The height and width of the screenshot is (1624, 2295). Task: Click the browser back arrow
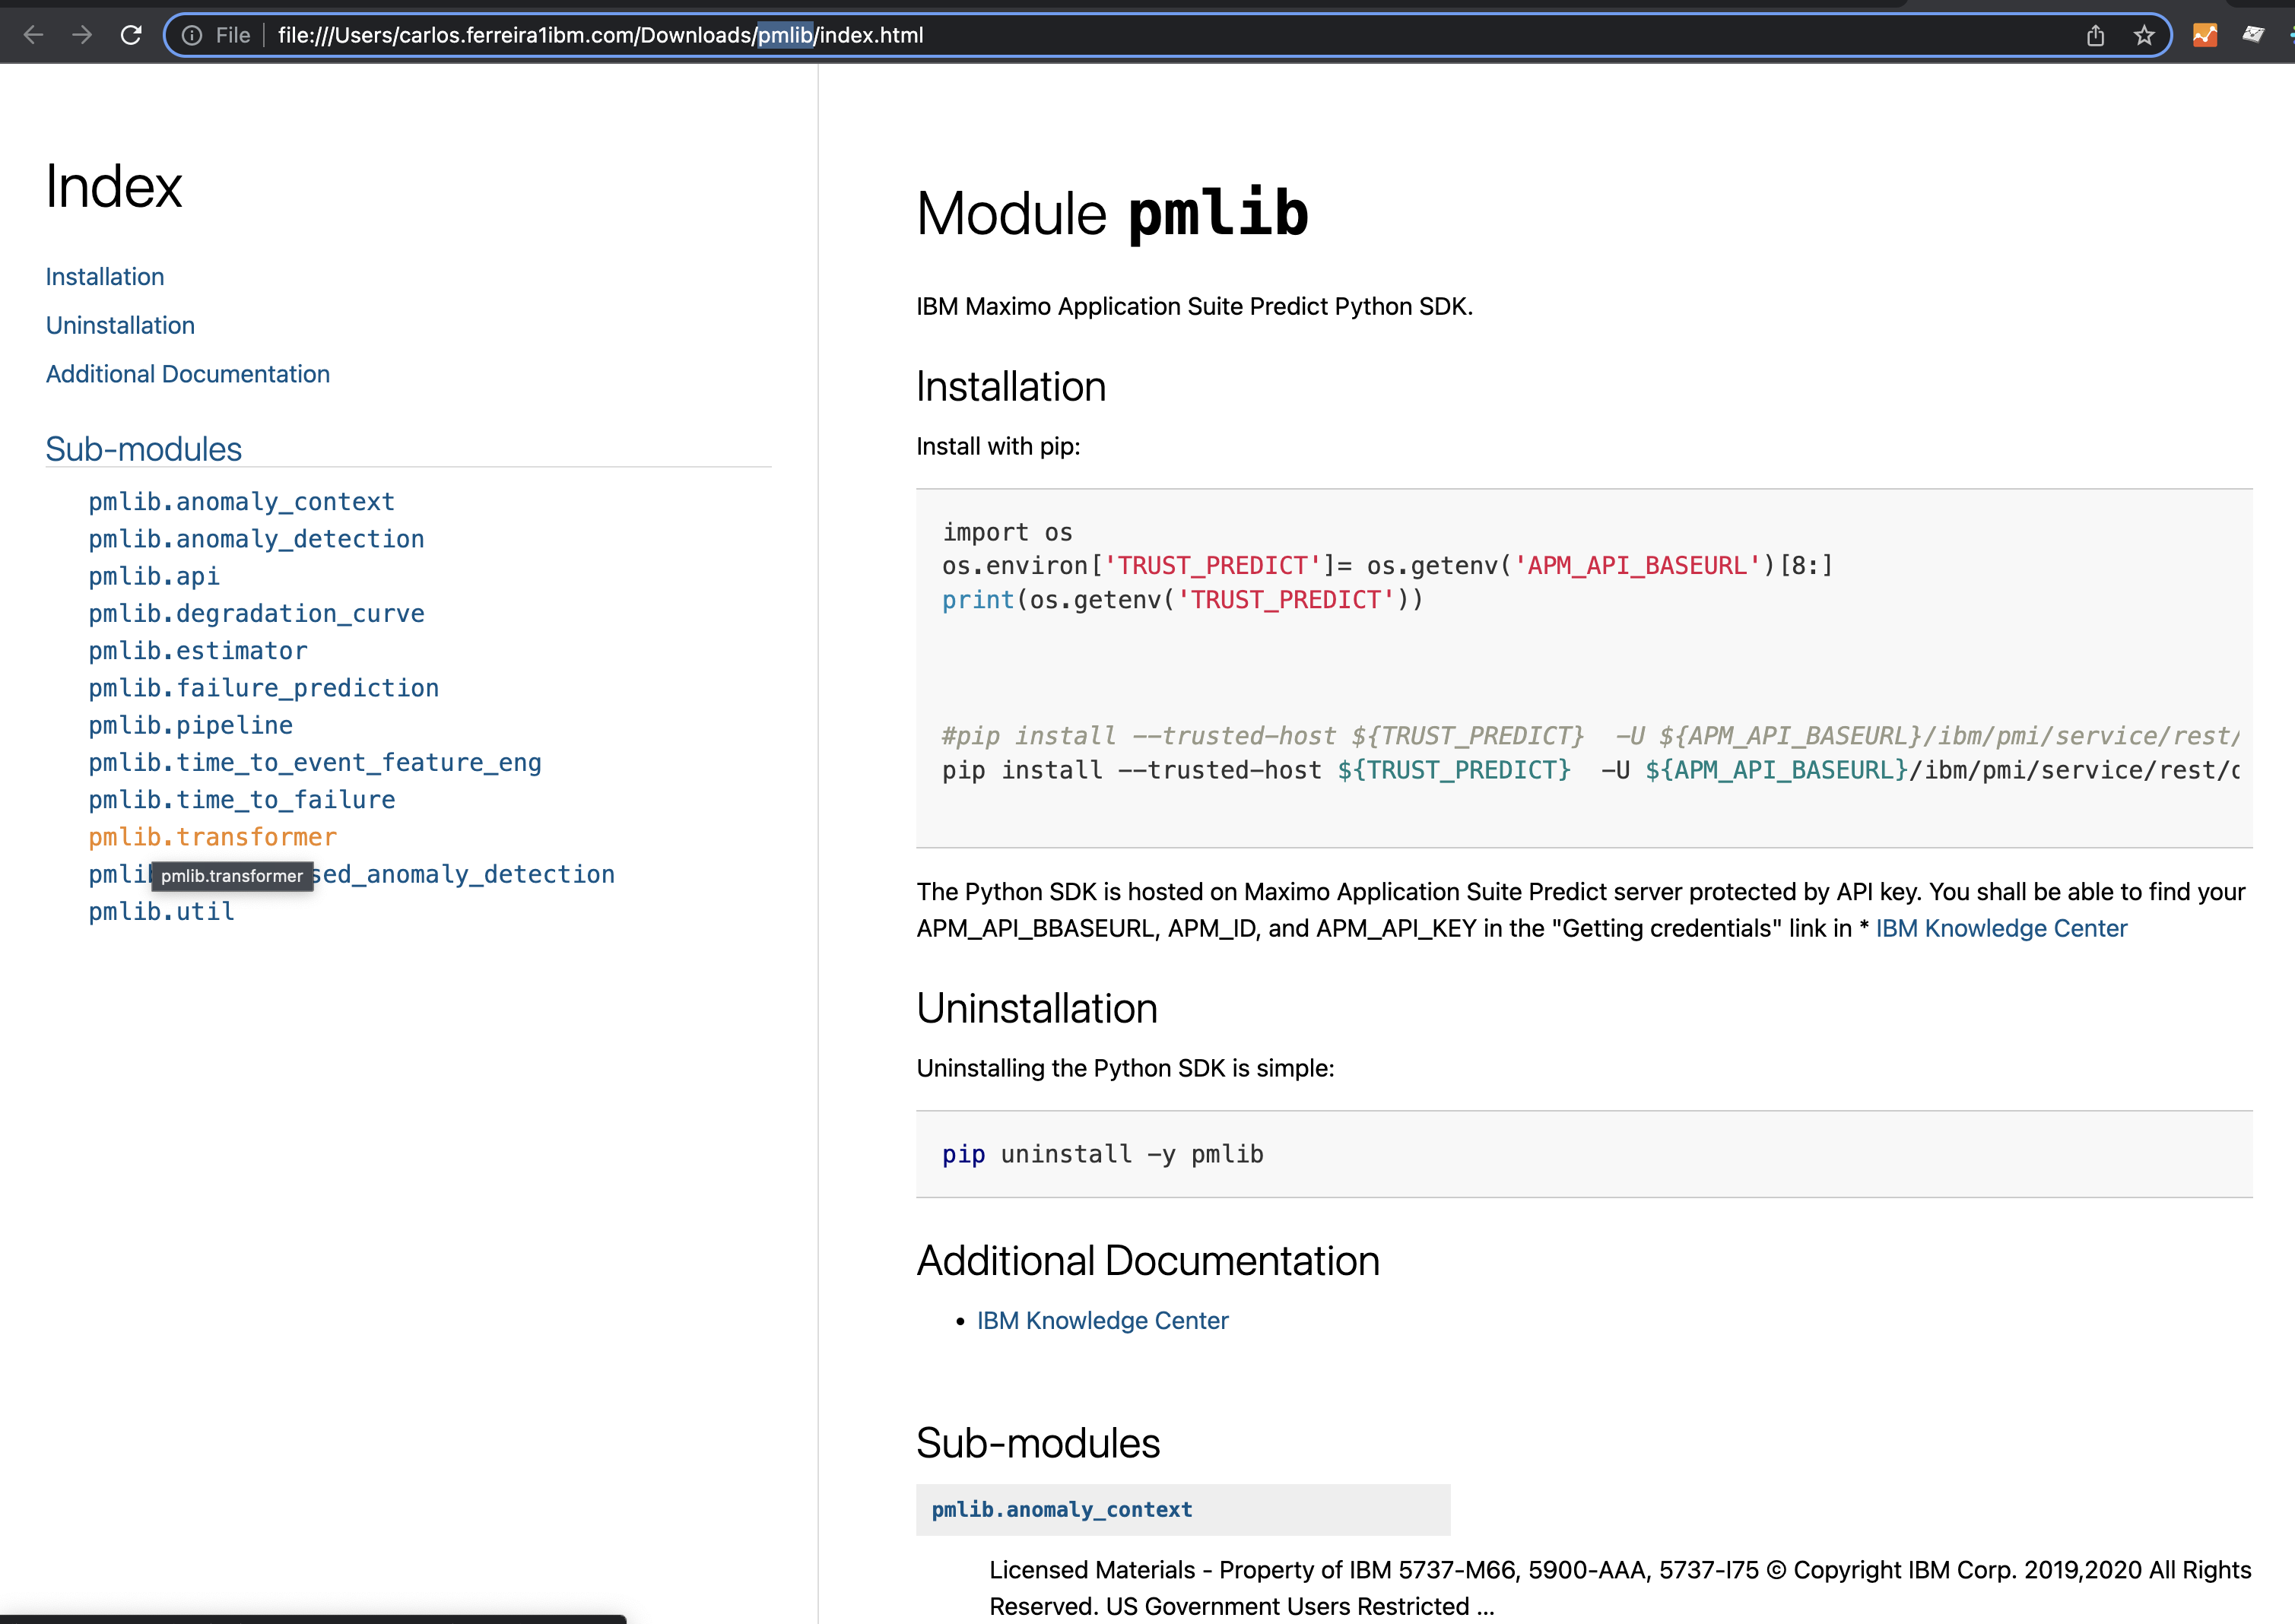point(33,35)
